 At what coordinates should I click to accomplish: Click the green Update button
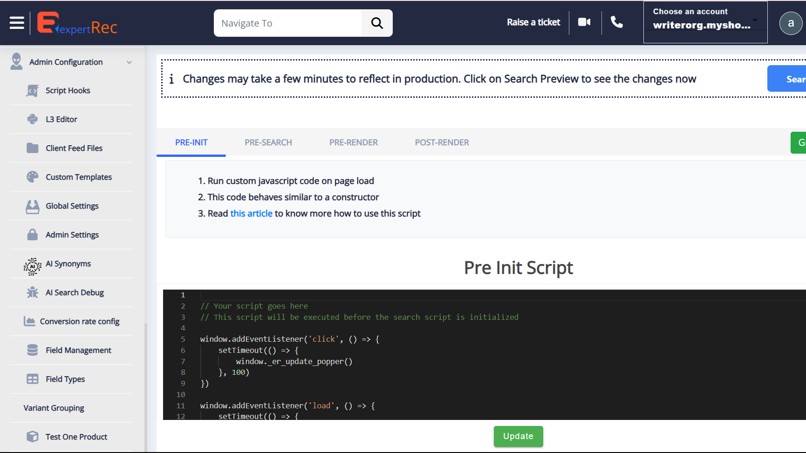(x=518, y=436)
